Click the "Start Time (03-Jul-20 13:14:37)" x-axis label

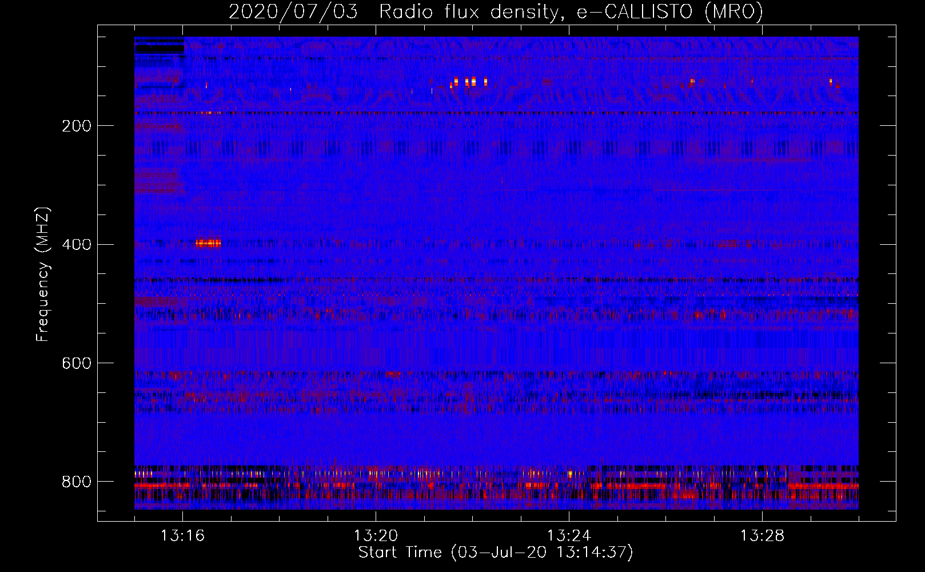496,553
